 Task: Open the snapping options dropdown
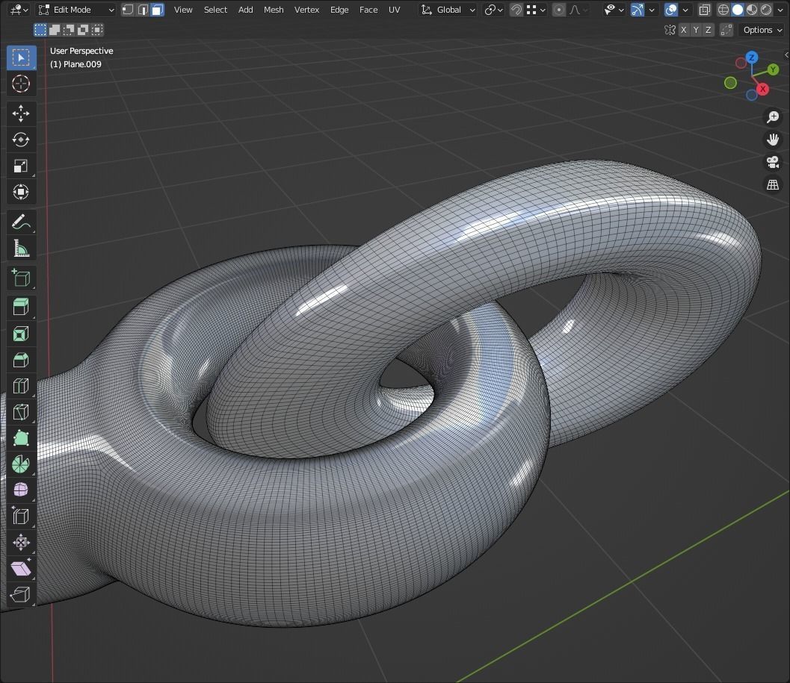pos(536,10)
